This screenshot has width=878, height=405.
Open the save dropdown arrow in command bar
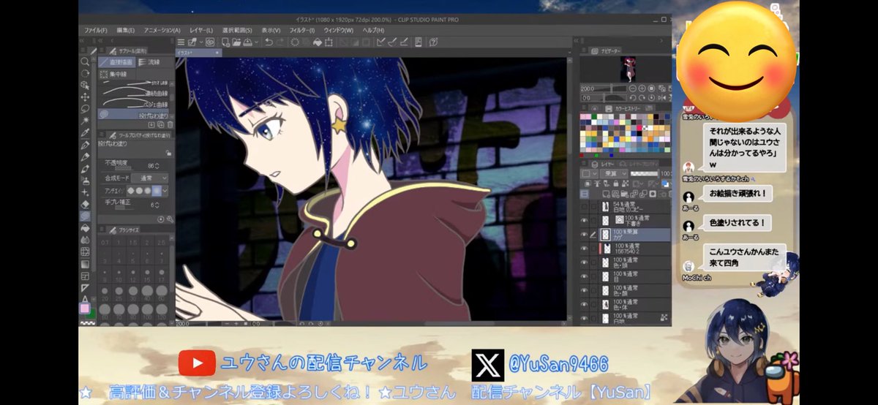click(256, 42)
